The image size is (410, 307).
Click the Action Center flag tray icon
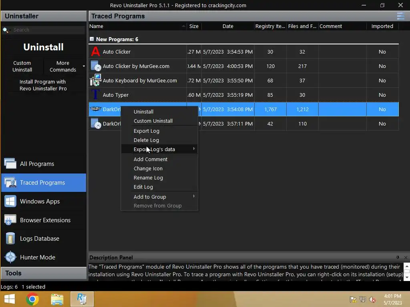(x=353, y=299)
